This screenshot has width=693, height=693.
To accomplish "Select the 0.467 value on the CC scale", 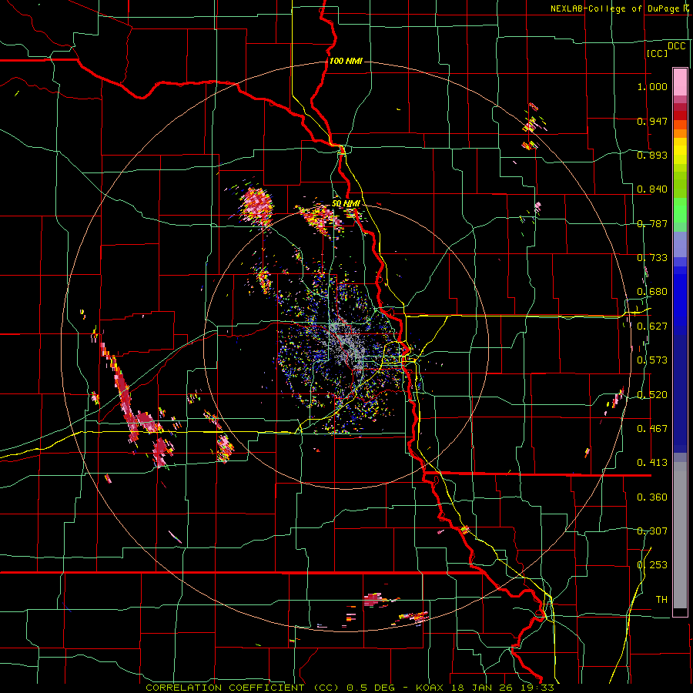I will point(652,429).
